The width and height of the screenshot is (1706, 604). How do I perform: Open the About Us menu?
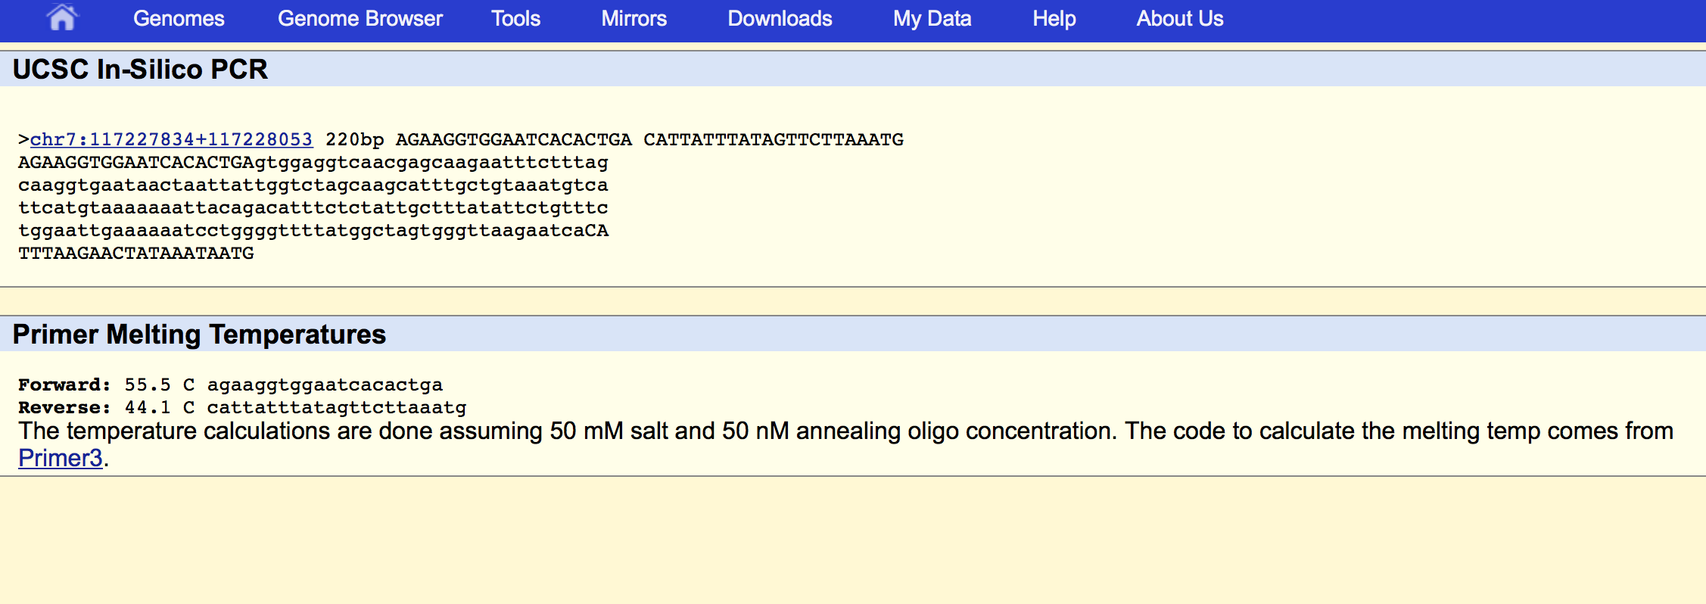(1179, 19)
